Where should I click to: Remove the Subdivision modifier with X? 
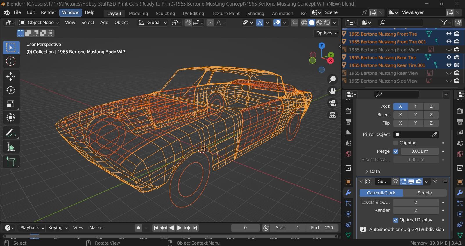(x=435, y=181)
